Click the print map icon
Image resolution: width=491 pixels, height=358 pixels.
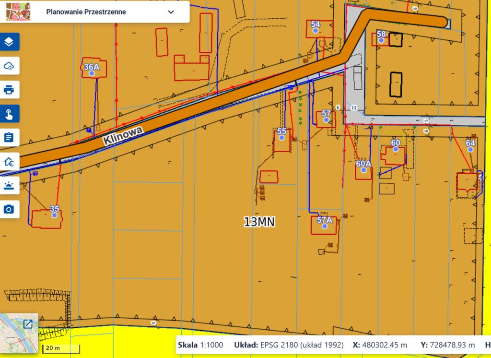click(9, 90)
